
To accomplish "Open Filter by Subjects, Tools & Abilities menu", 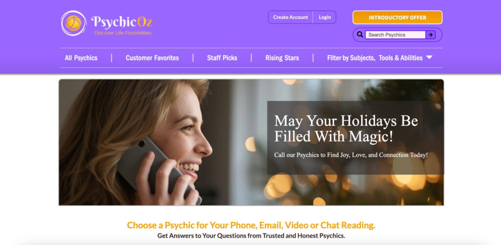I will tap(380, 58).
